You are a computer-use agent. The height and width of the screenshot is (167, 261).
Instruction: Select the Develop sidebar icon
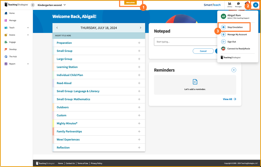coord(6,49)
